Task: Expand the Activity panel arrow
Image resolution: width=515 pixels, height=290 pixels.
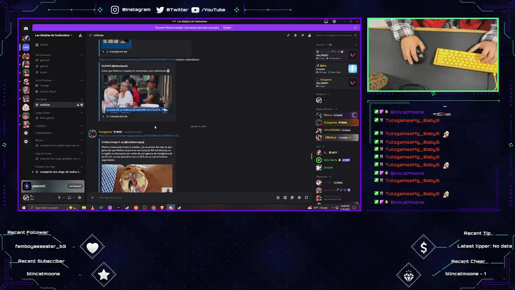Action: coord(355,45)
